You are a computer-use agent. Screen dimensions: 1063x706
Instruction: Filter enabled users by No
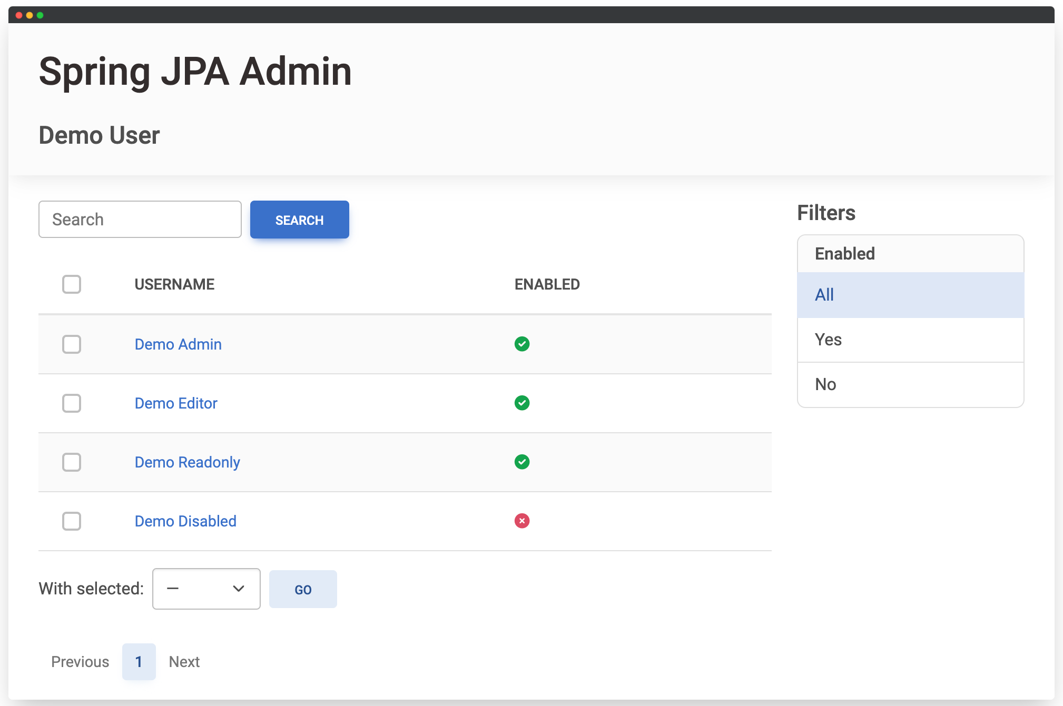tap(910, 384)
